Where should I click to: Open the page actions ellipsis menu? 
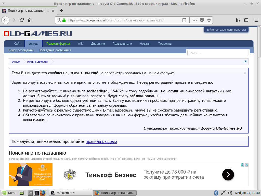tap(195, 20)
